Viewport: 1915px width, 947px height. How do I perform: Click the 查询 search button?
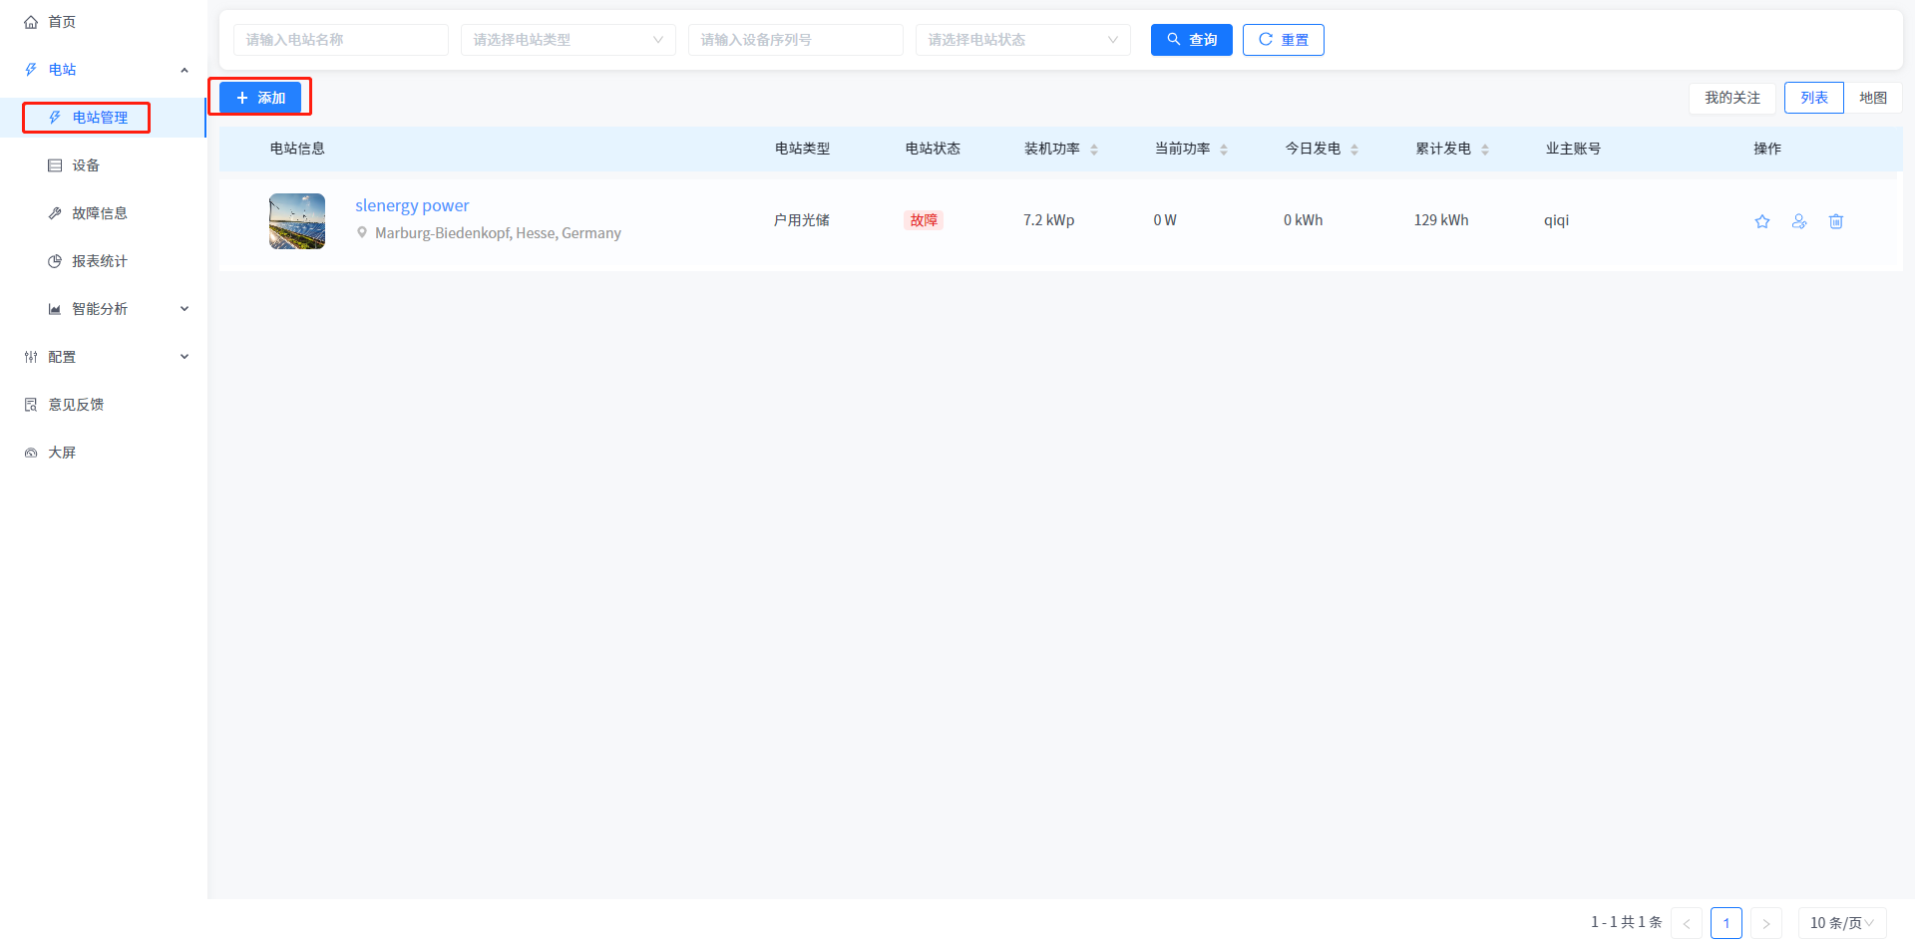1191,40
